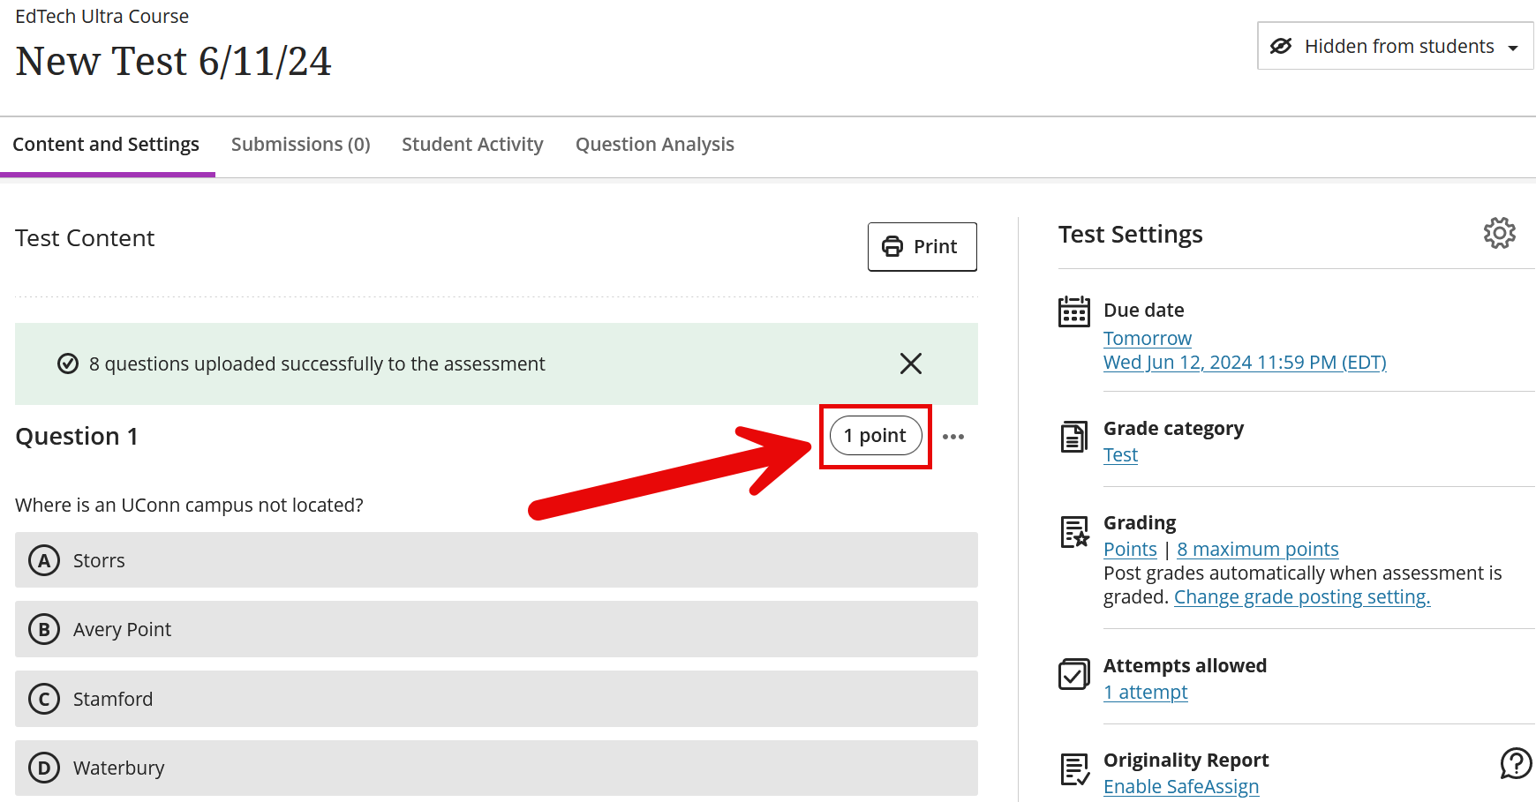Edit the 1 point value pill
The height and width of the screenshot is (802, 1536).
[x=875, y=436]
